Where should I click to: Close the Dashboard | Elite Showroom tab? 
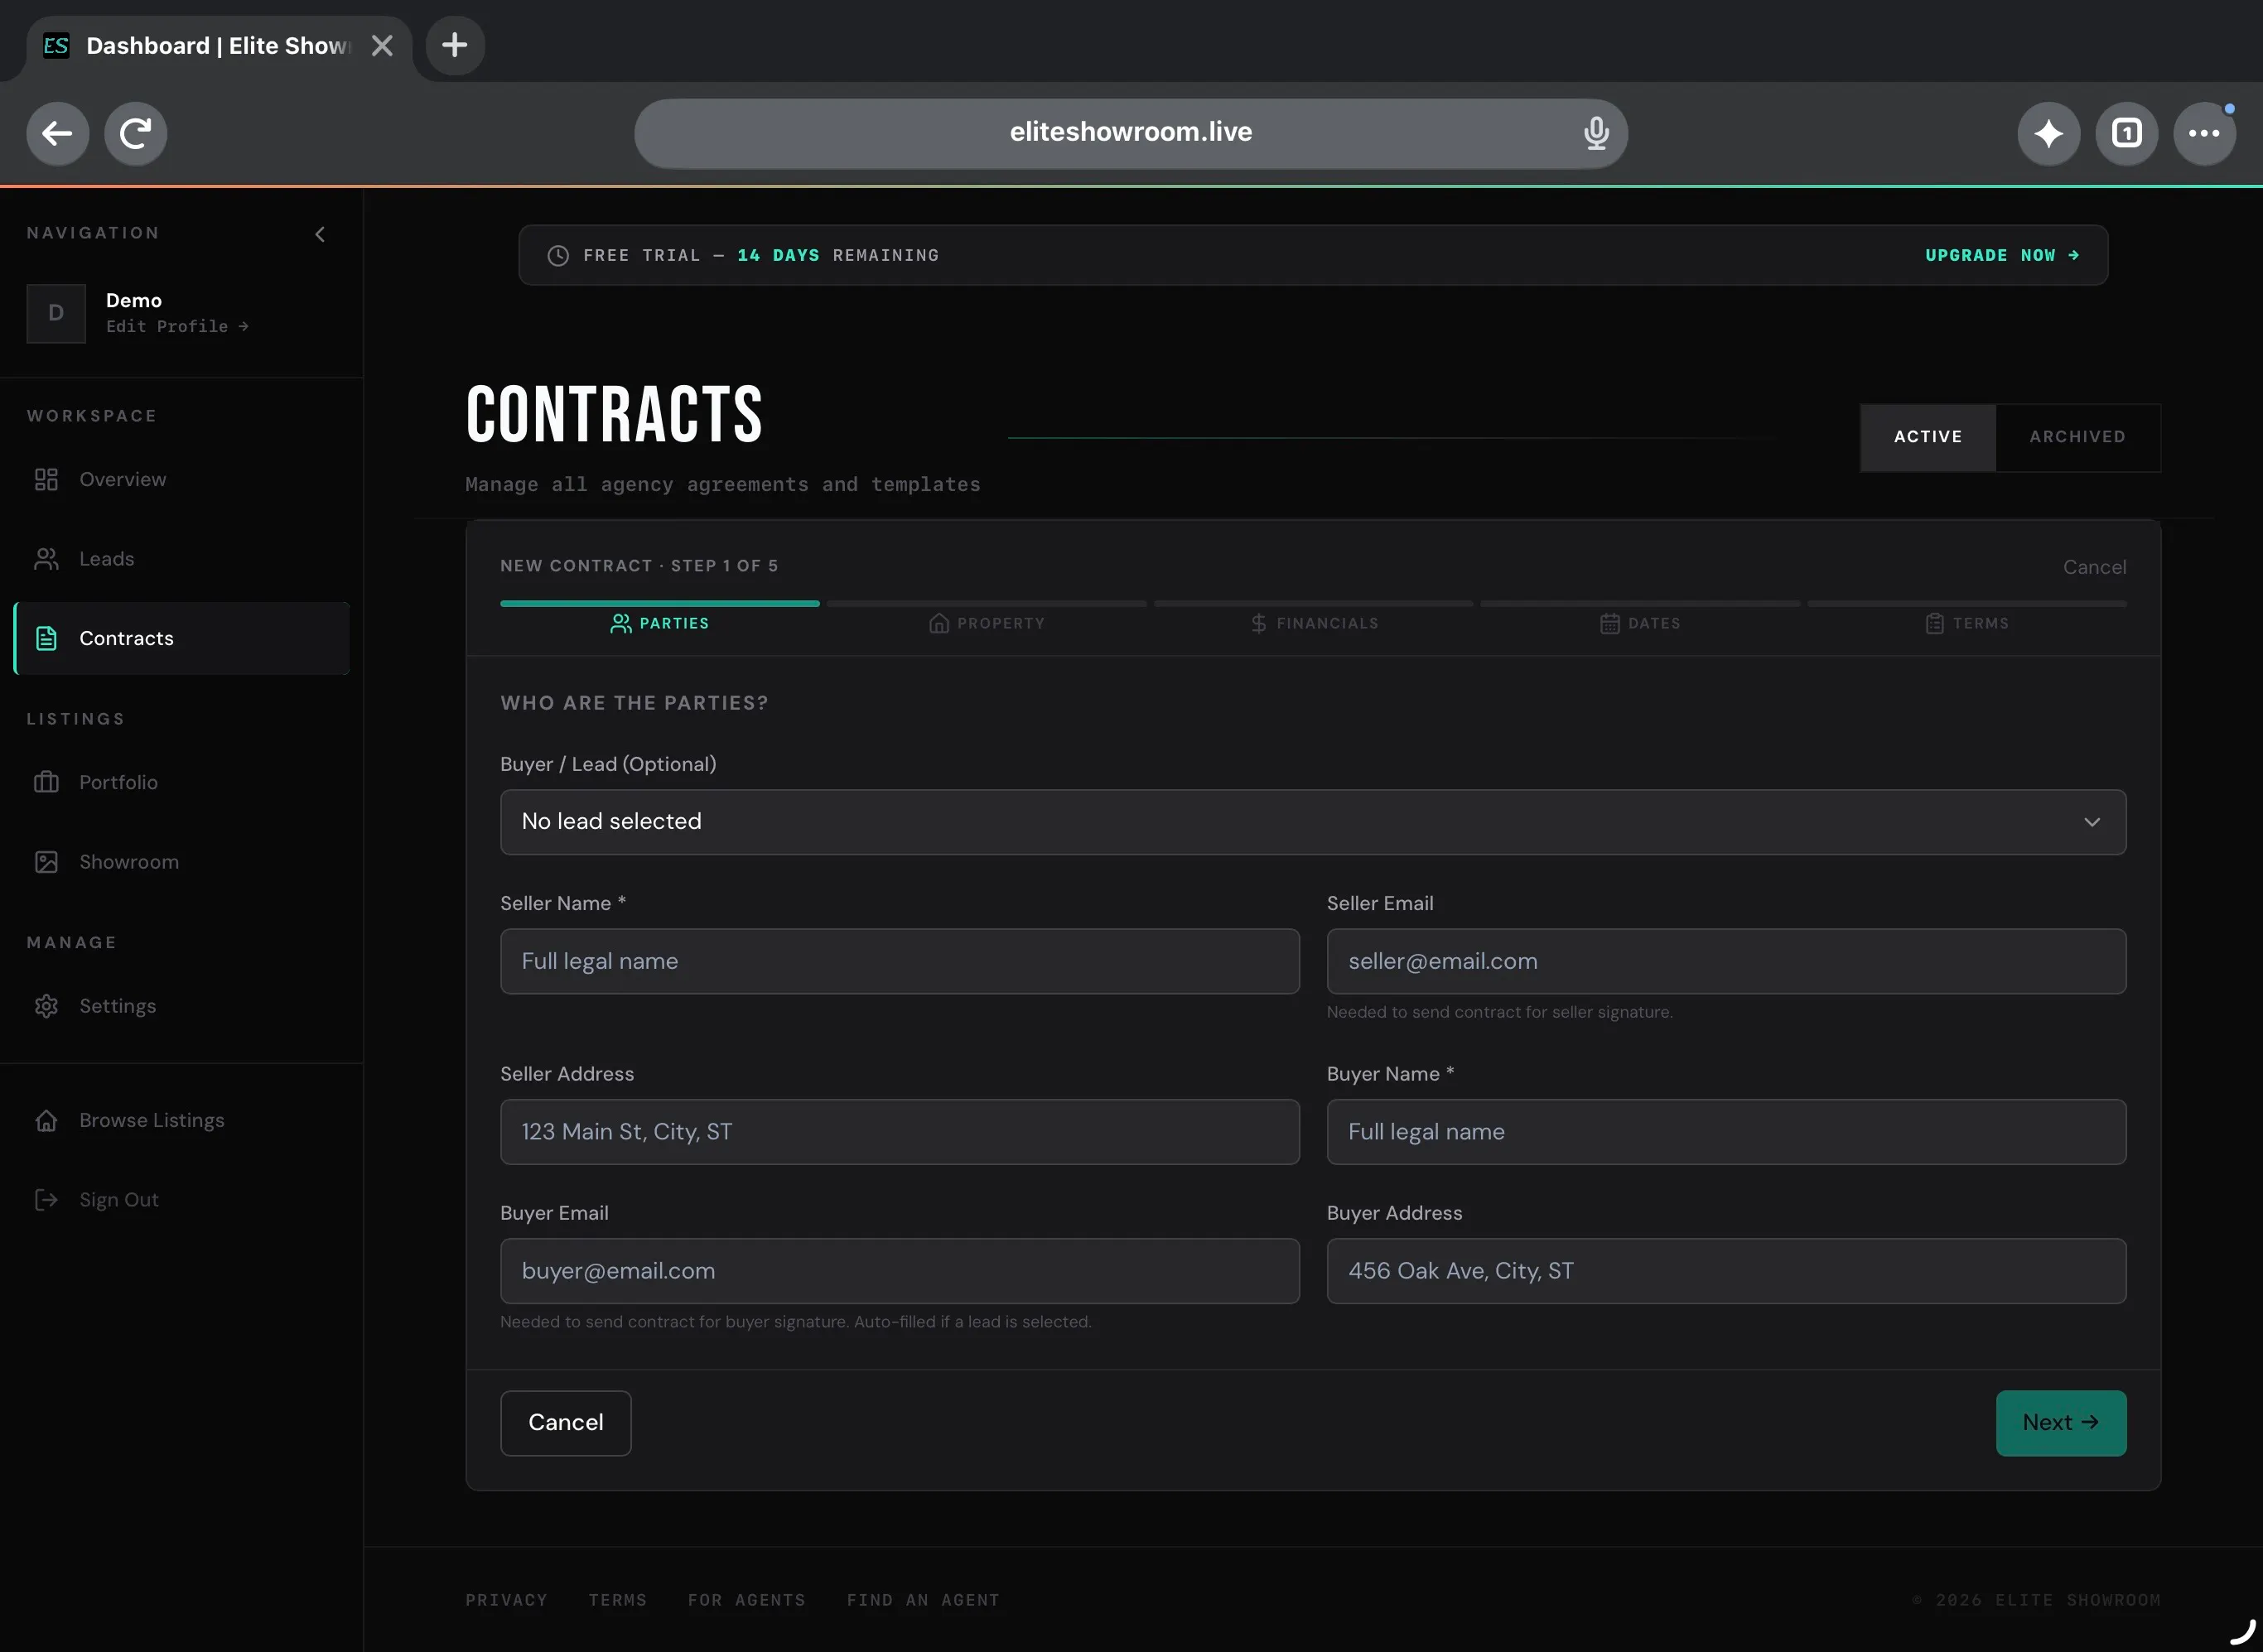click(382, 46)
